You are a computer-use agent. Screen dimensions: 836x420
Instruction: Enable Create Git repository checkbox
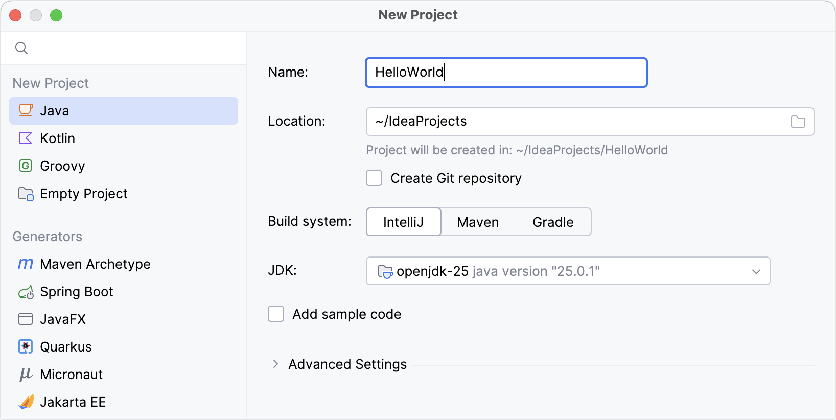click(374, 178)
